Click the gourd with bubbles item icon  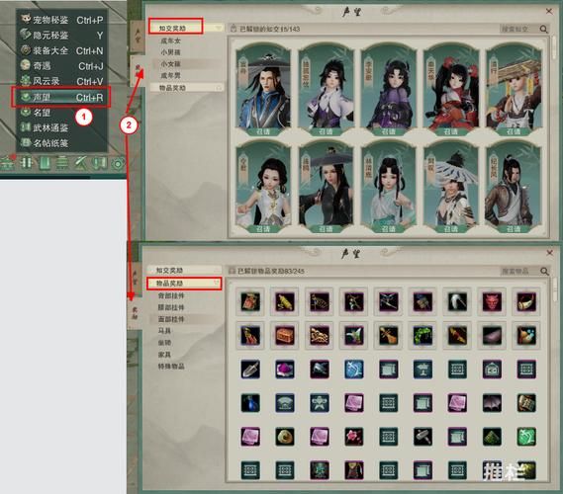[x=526, y=336]
